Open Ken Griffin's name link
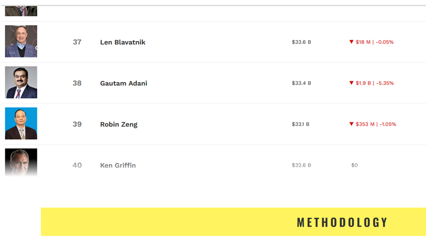The image size is (426, 239). click(118, 165)
